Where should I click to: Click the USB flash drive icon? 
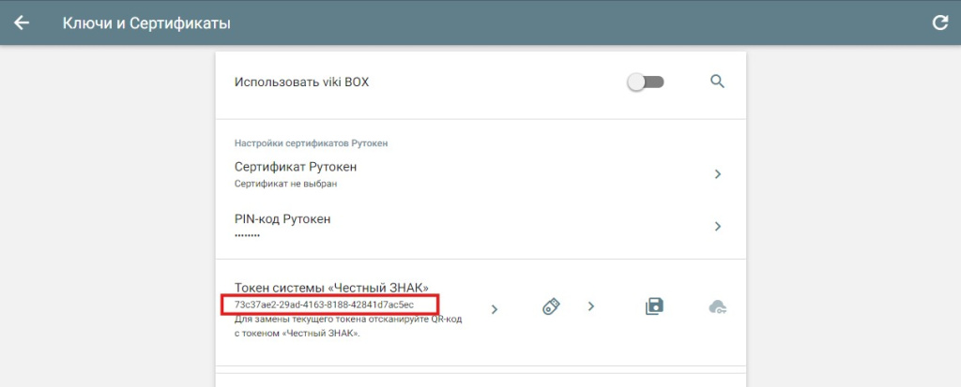[x=551, y=306]
